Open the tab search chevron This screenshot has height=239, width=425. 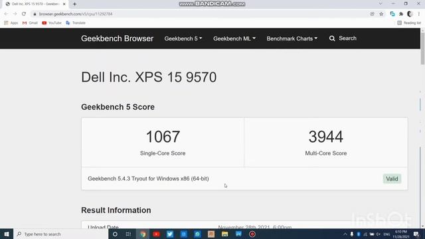381,4
